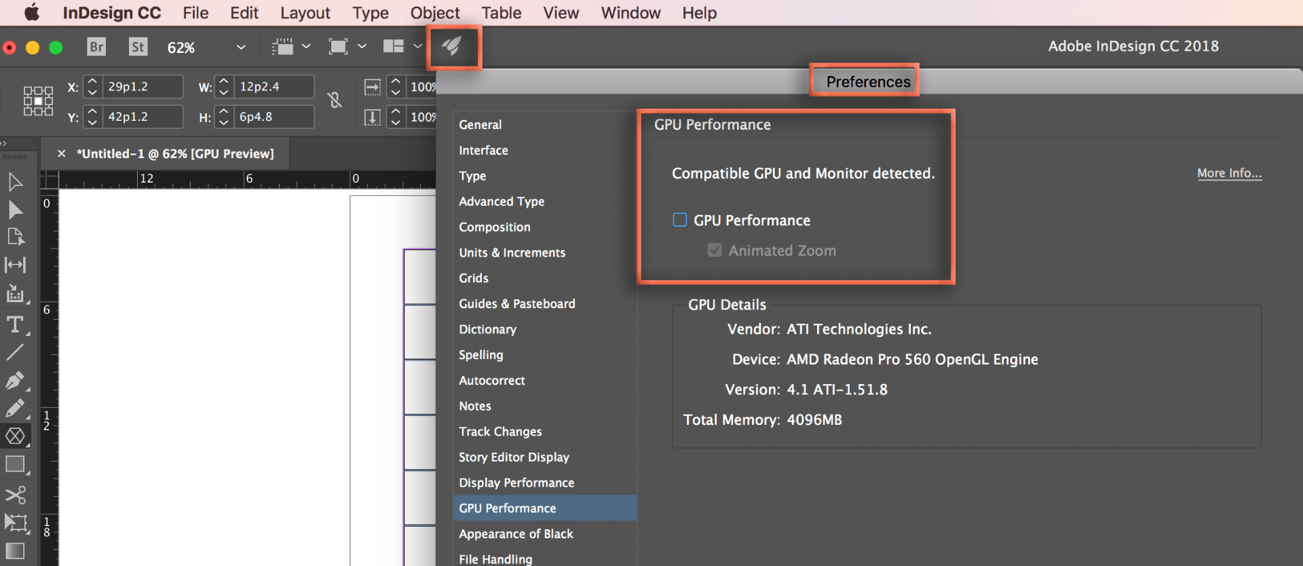Click the view options toolbar icon
Screen dimensions: 1303x566
[x=282, y=47]
